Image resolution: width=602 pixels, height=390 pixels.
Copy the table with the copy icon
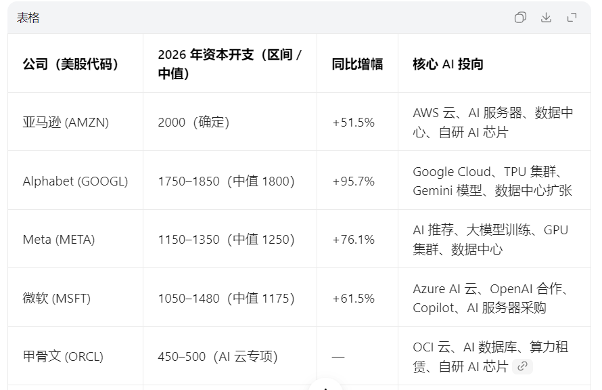tap(520, 18)
